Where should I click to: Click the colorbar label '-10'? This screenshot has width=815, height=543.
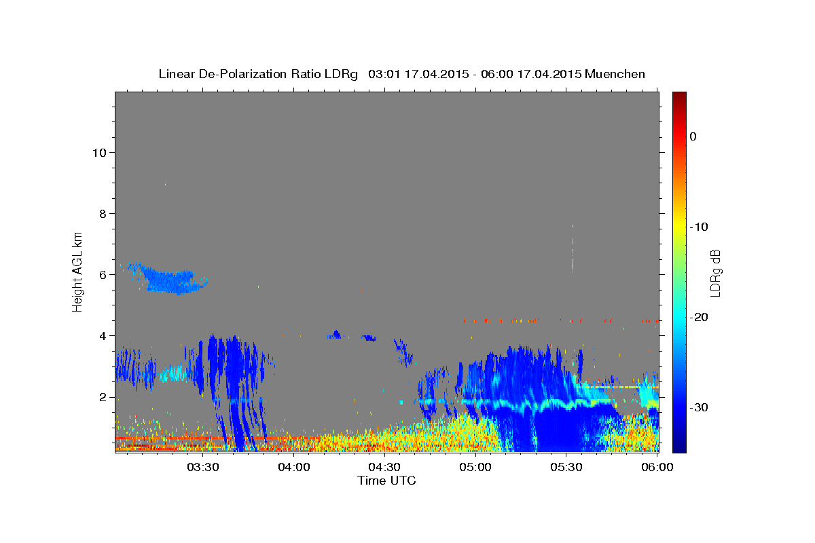[700, 227]
